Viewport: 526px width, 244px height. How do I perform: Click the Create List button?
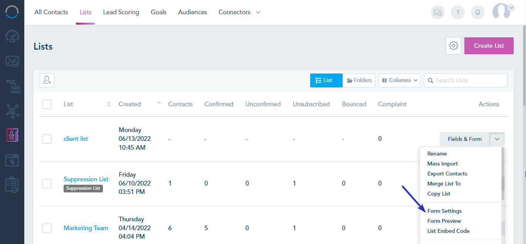[x=489, y=46]
